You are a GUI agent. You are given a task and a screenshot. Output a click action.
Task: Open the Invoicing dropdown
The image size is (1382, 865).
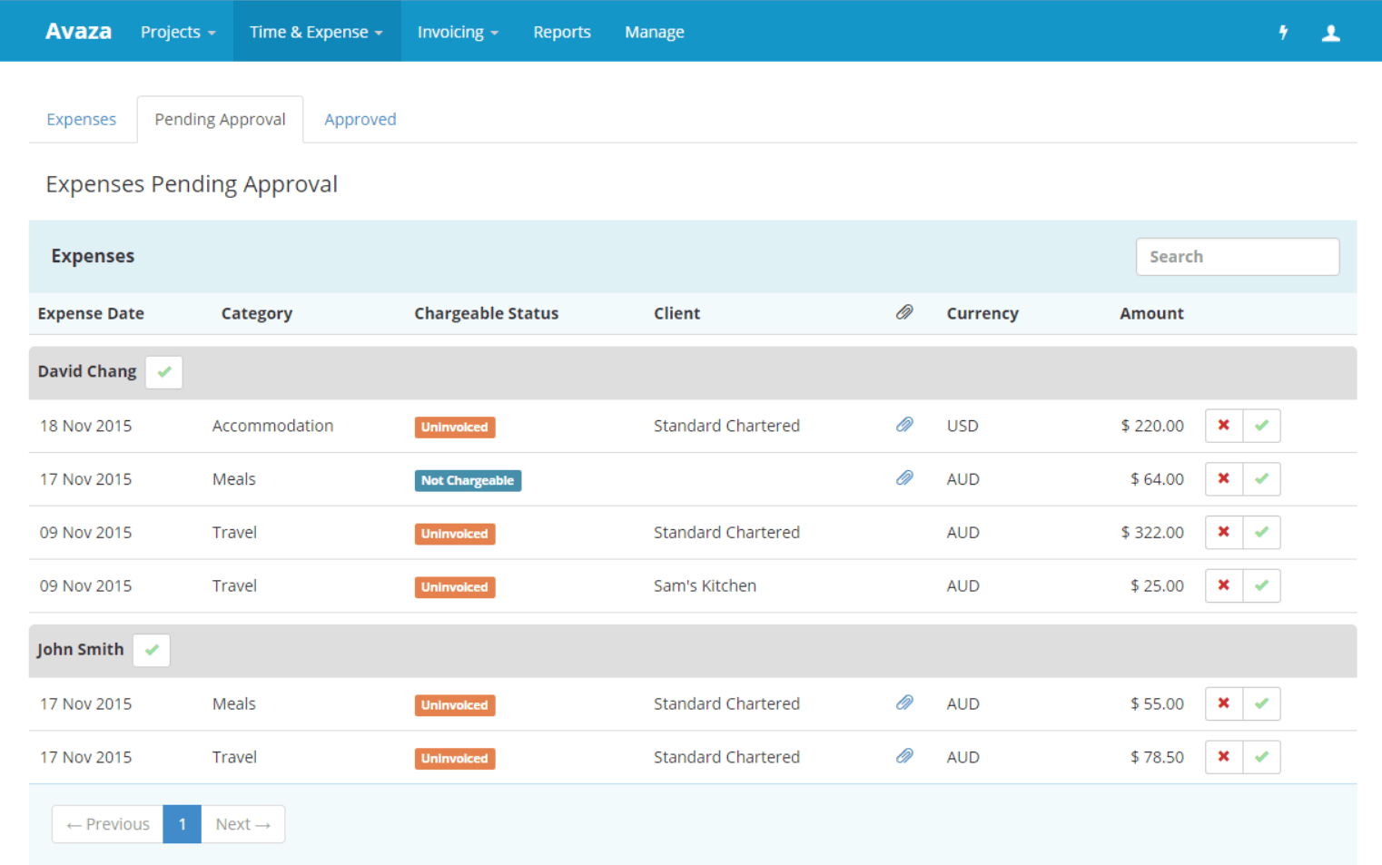click(x=457, y=32)
